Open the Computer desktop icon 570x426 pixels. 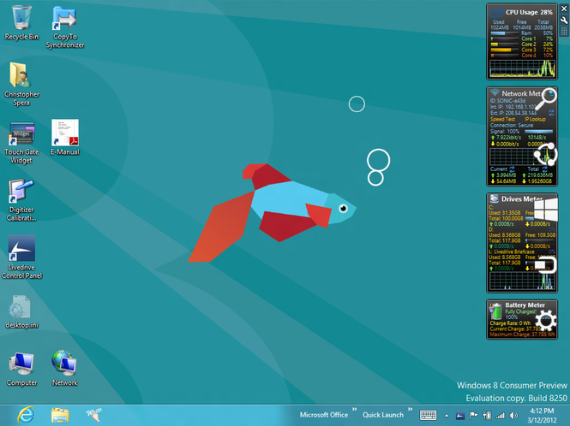coord(21,369)
